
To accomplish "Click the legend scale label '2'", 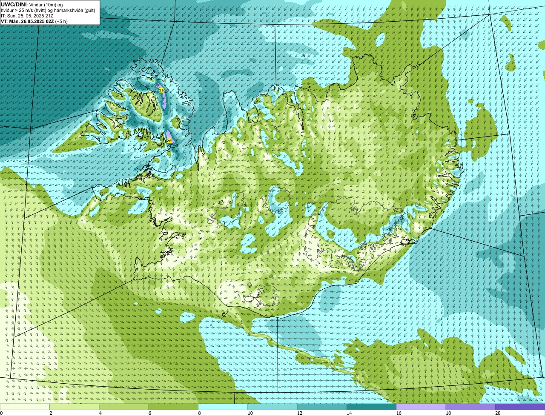I will click(51, 413).
